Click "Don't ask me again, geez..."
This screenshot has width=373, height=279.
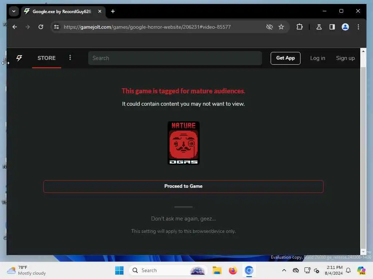184,219
